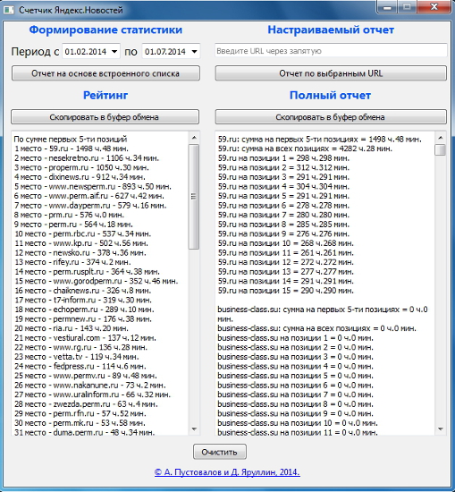
Task: Click the 'По сумме первых 5-ти позиций' heading line
Action: [71, 139]
